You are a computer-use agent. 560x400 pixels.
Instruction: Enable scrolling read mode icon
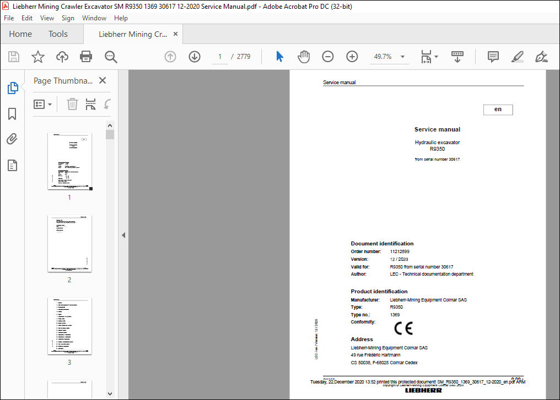point(457,57)
